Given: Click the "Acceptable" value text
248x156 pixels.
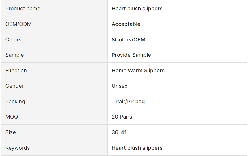Looking at the screenshot, I should 126,24.
